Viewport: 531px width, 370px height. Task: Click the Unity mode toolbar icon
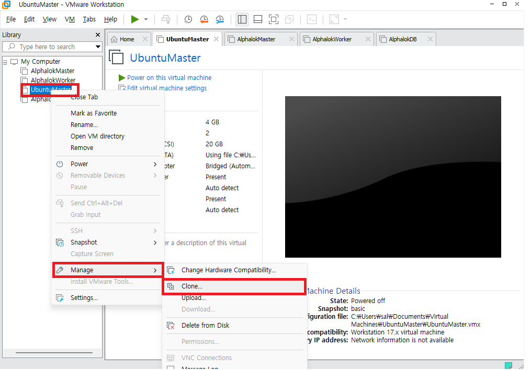click(x=289, y=19)
